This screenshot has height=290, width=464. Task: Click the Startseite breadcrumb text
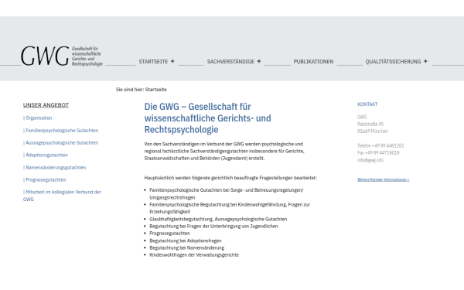156,90
